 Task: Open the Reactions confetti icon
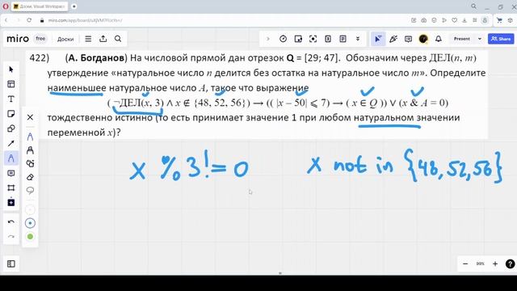393,39
